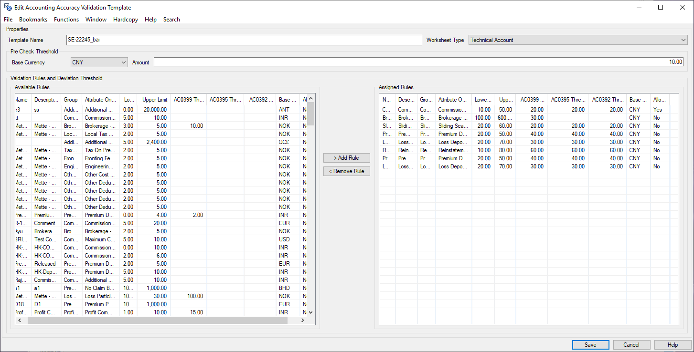
Task: Click Available Rules horizontal scrollbar left arrow
Action: [19, 321]
